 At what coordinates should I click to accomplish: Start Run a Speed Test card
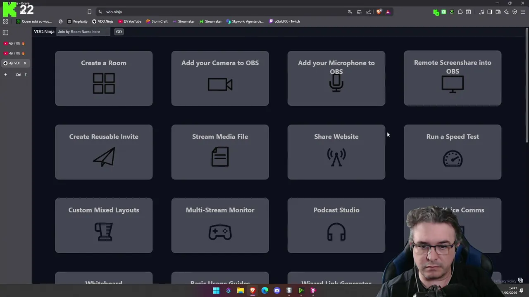[x=453, y=152]
